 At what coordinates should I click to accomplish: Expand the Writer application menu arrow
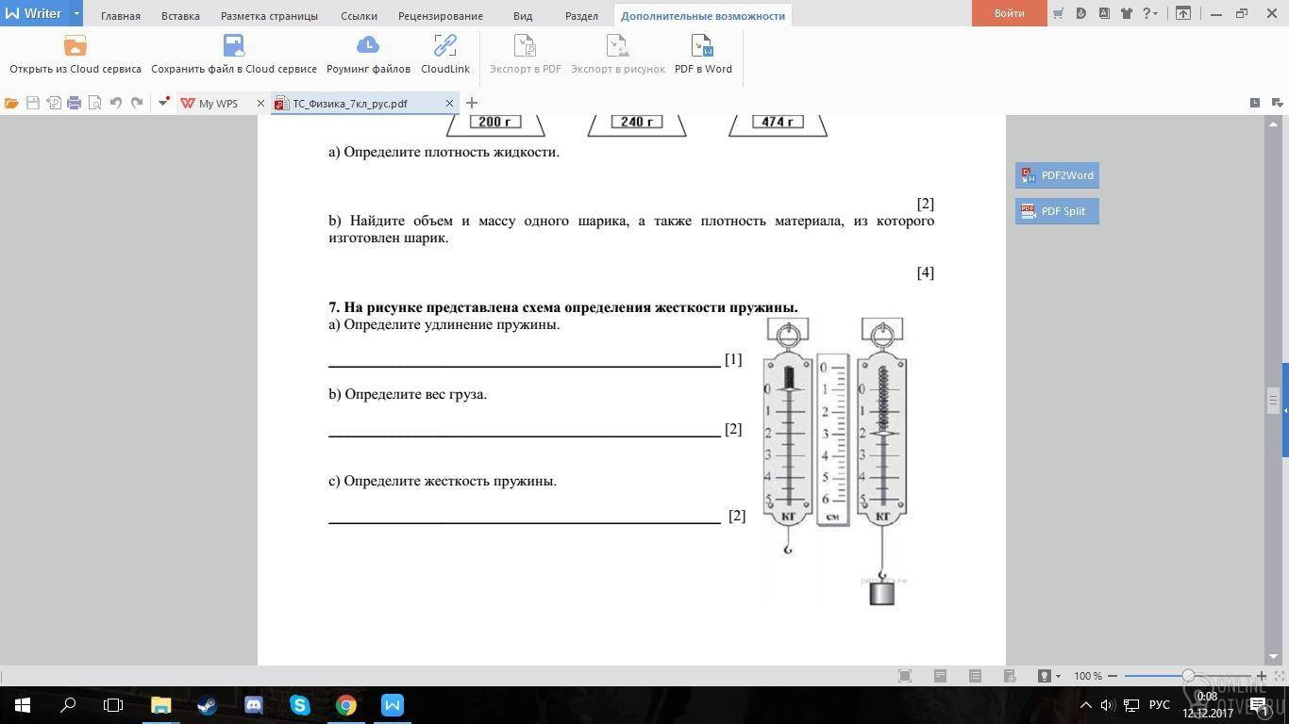point(76,13)
